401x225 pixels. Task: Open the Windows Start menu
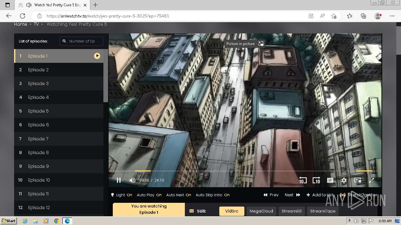(9, 221)
